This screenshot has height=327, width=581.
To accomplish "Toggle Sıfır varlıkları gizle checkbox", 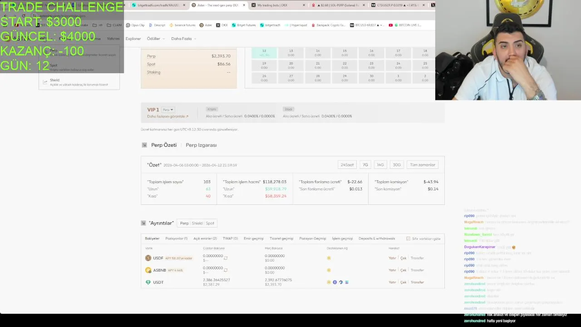I will 408,238.
